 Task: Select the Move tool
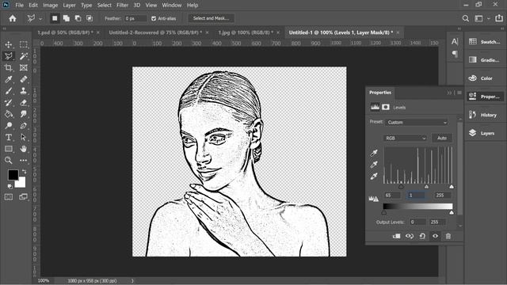pyautogui.click(x=9, y=44)
